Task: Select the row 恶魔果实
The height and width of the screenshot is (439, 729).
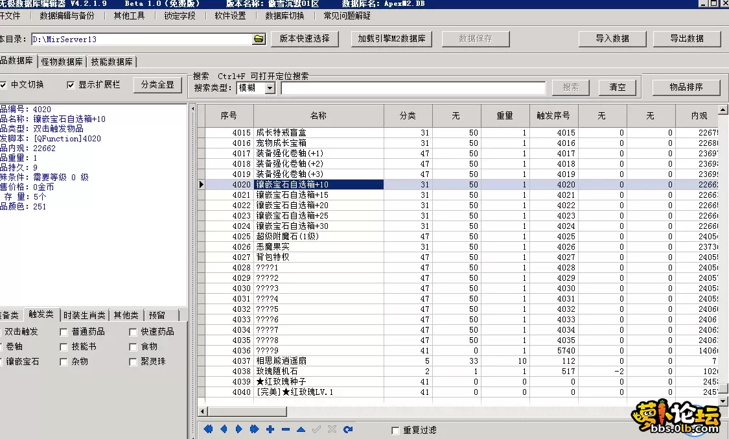Action: pos(461,247)
